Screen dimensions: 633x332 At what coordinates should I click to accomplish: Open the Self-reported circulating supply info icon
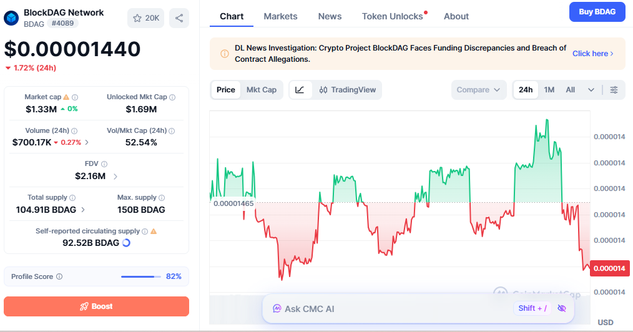point(145,231)
